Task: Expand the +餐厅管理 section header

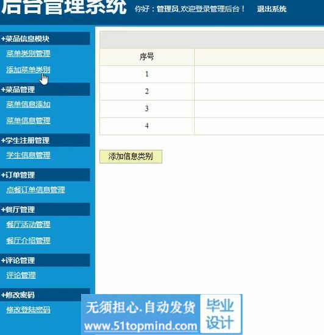Action: point(45,209)
